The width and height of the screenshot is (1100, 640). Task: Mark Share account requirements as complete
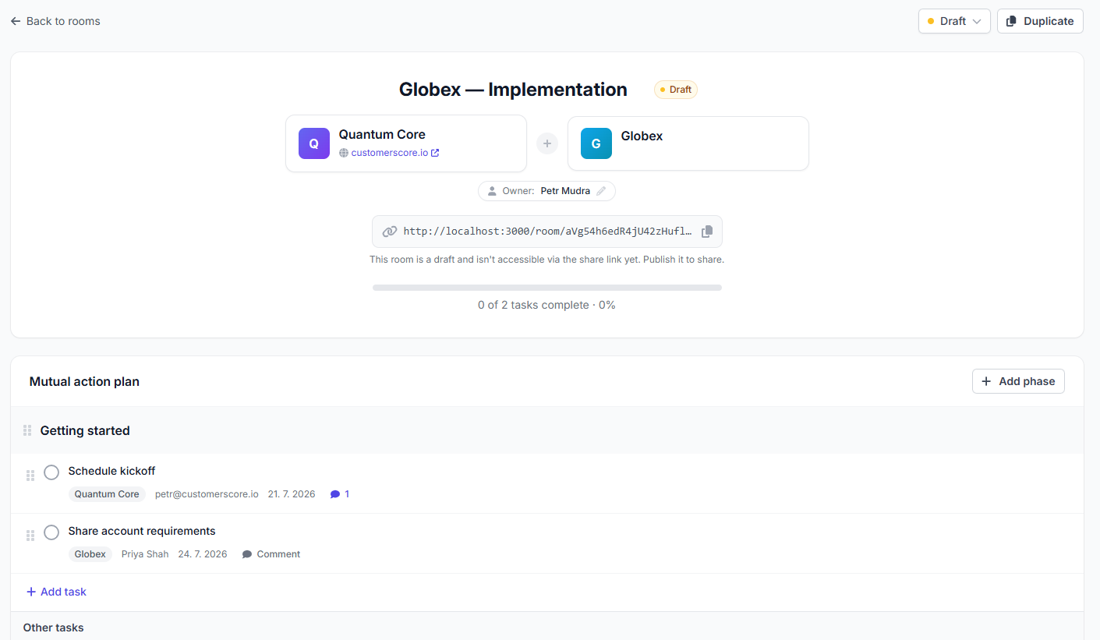(x=51, y=532)
